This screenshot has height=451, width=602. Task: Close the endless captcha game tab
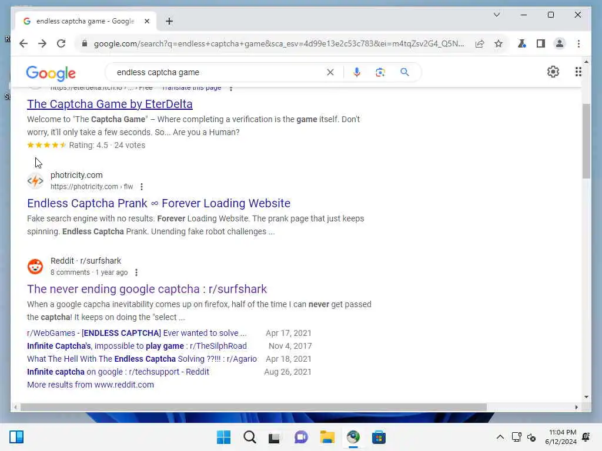[x=146, y=21]
